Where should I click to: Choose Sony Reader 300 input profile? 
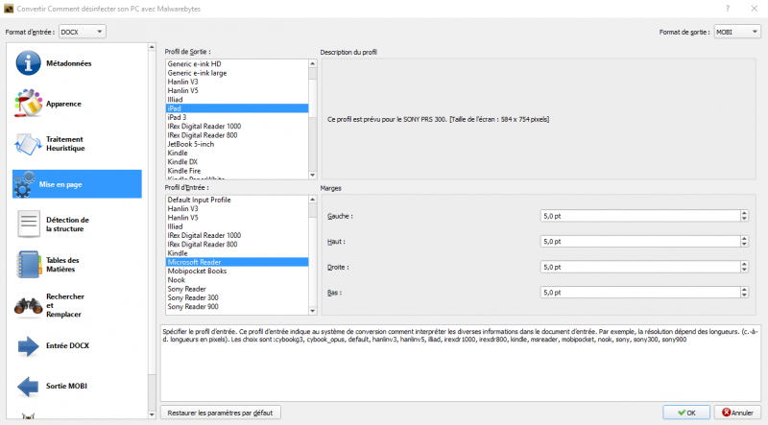point(193,297)
